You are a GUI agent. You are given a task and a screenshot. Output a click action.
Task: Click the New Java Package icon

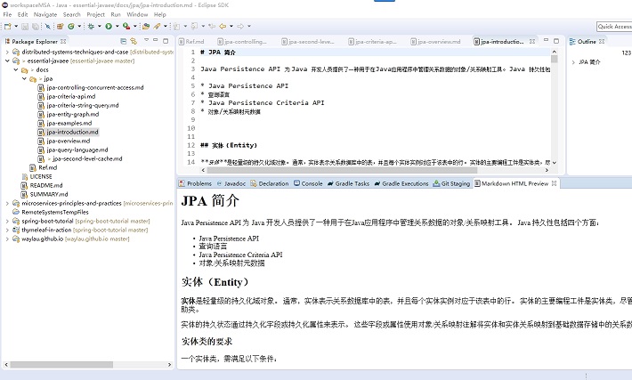tap(60, 26)
